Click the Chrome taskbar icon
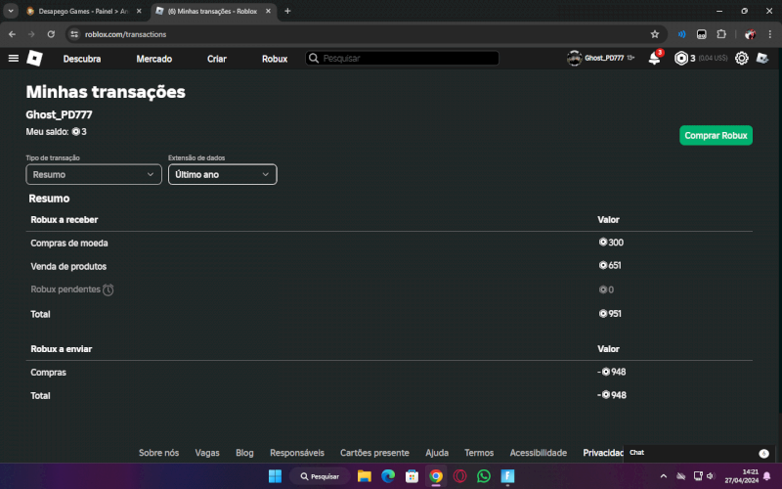The width and height of the screenshot is (782, 489). point(436,476)
